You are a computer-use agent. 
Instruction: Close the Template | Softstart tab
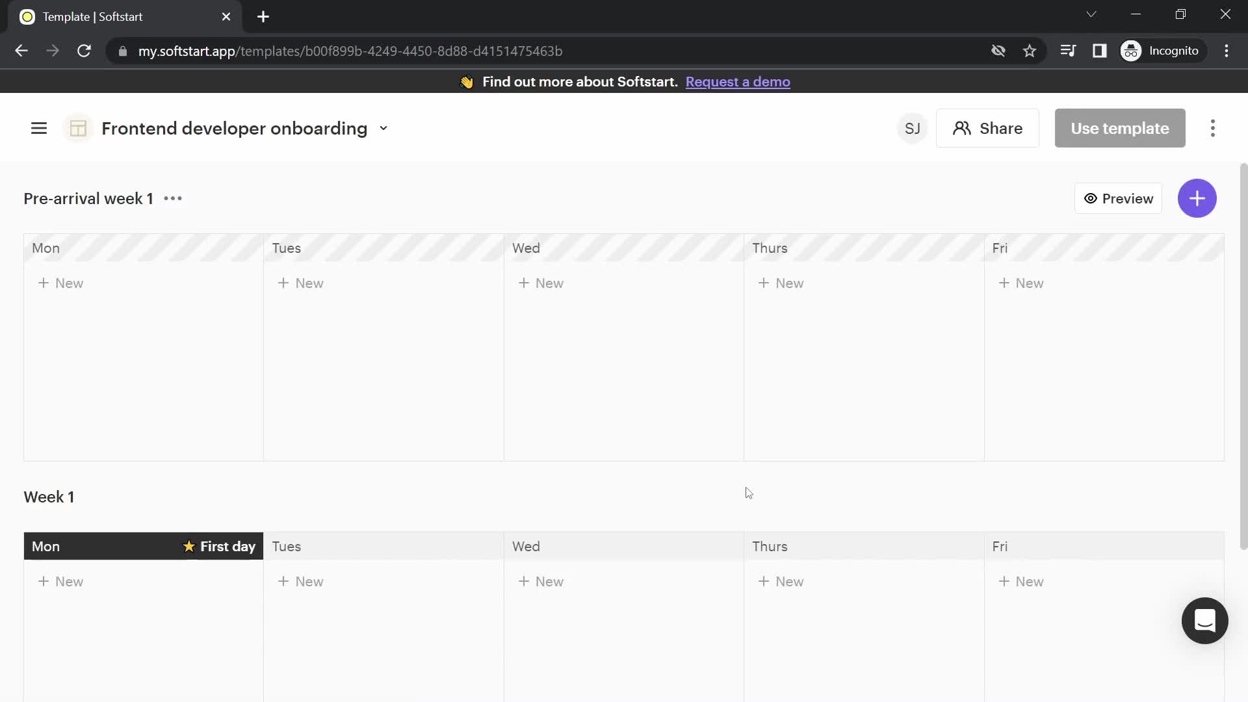point(226,17)
